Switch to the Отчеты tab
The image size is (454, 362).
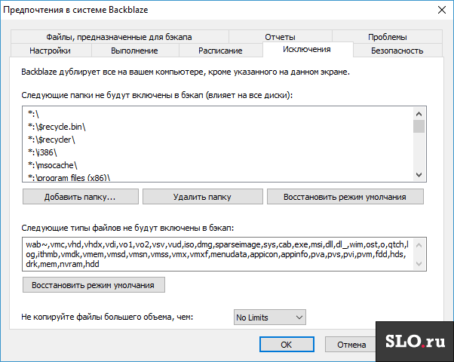click(x=280, y=37)
